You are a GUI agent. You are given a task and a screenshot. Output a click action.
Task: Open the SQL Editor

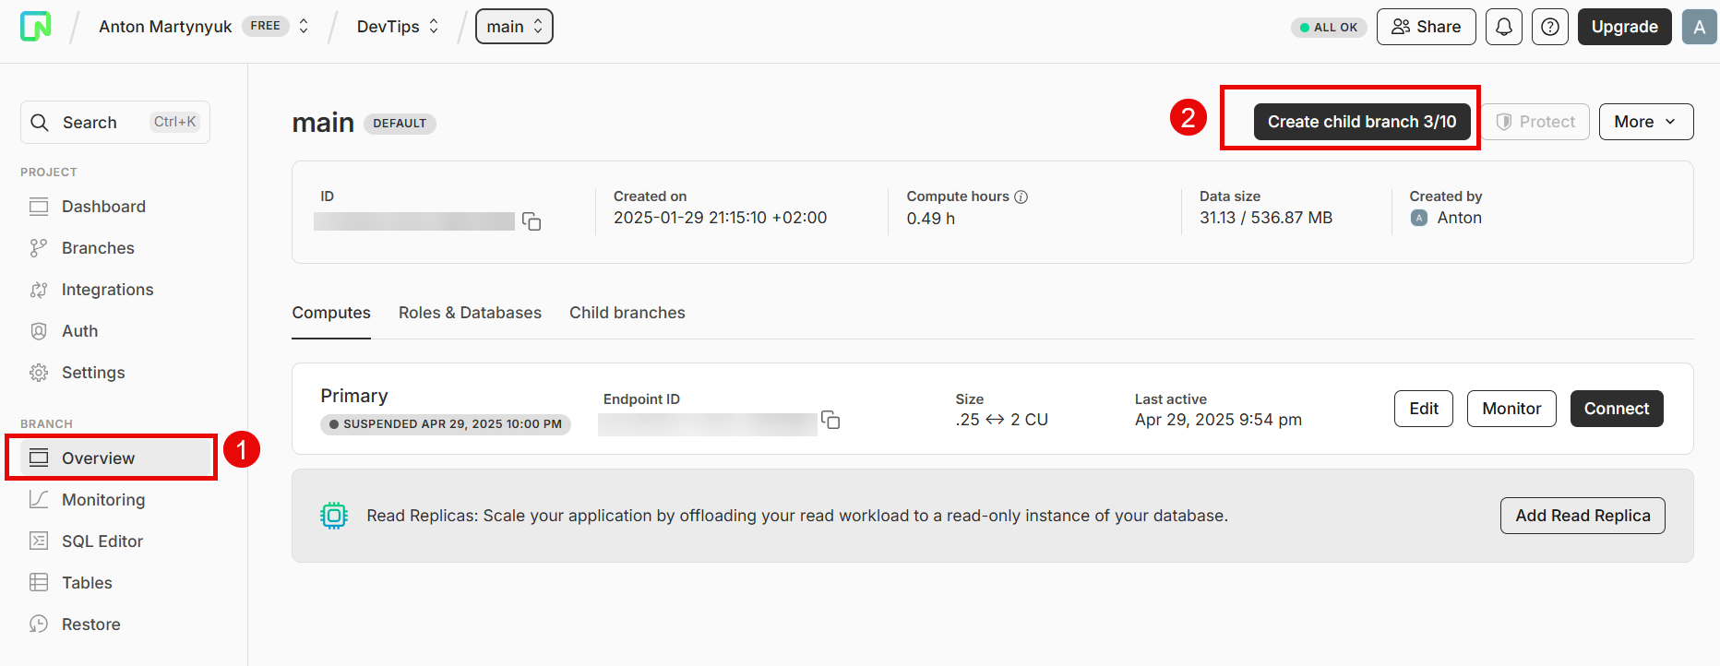[102, 541]
